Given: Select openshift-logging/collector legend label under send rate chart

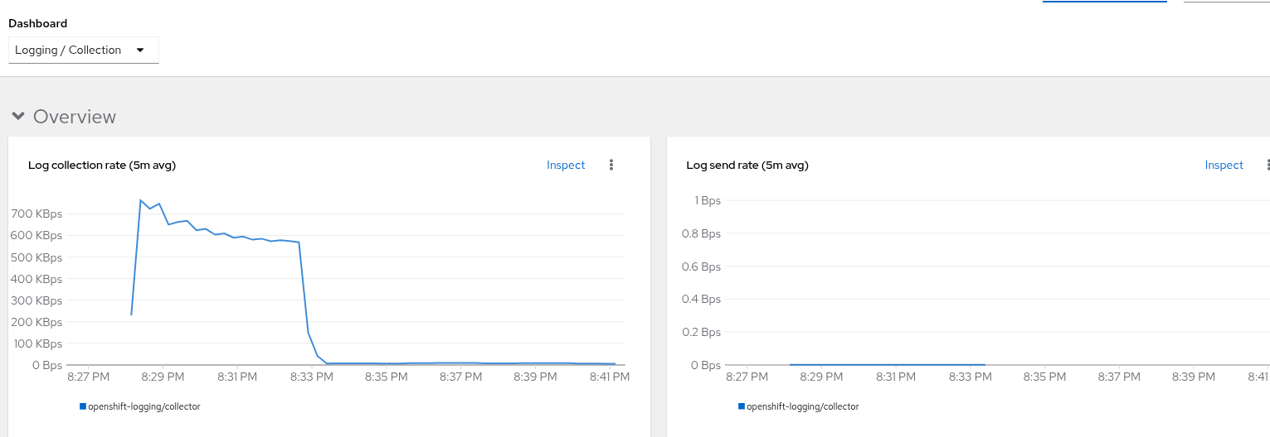Looking at the screenshot, I should tap(803, 406).
